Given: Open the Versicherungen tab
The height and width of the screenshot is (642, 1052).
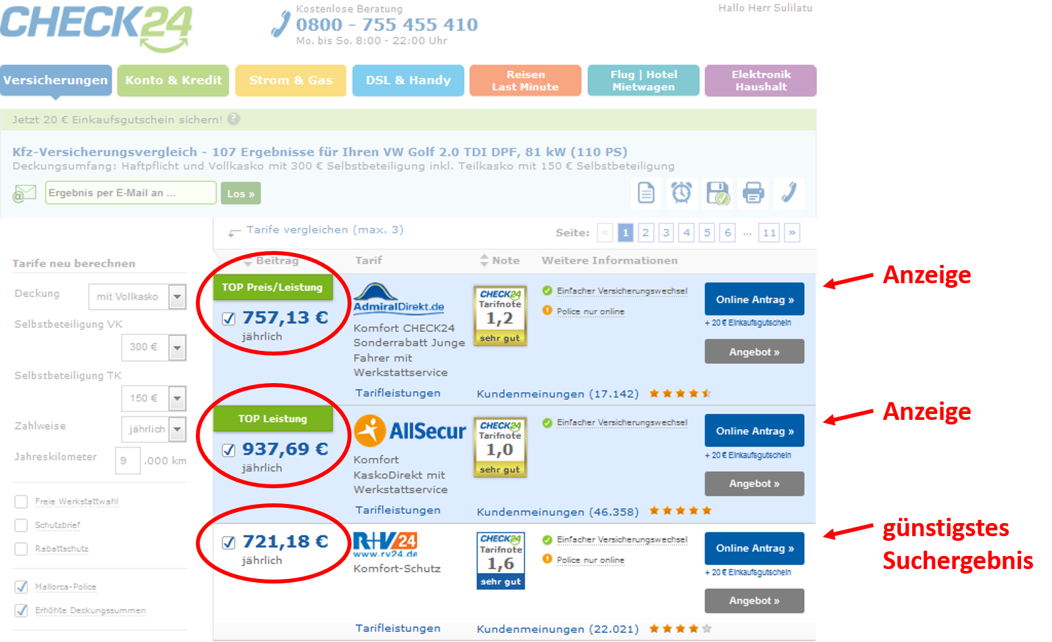Looking at the screenshot, I should point(56,80).
